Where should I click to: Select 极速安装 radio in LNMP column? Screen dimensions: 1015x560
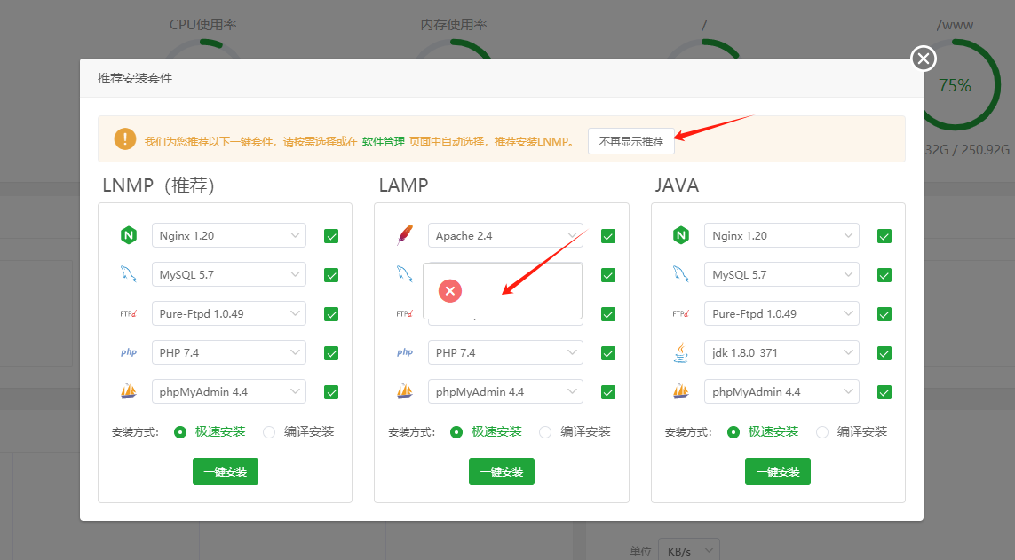click(180, 432)
